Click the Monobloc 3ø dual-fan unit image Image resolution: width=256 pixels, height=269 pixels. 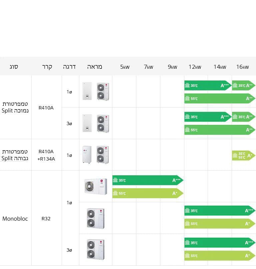pyautogui.click(x=96, y=249)
